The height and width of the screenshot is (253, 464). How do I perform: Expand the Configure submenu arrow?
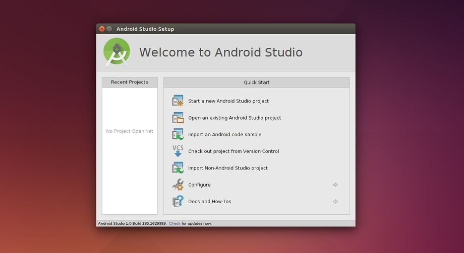[x=335, y=185]
